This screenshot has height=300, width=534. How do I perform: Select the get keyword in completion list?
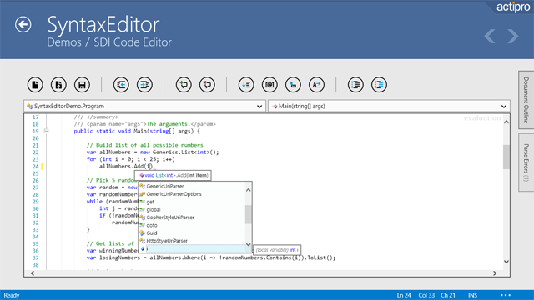tap(192, 202)
